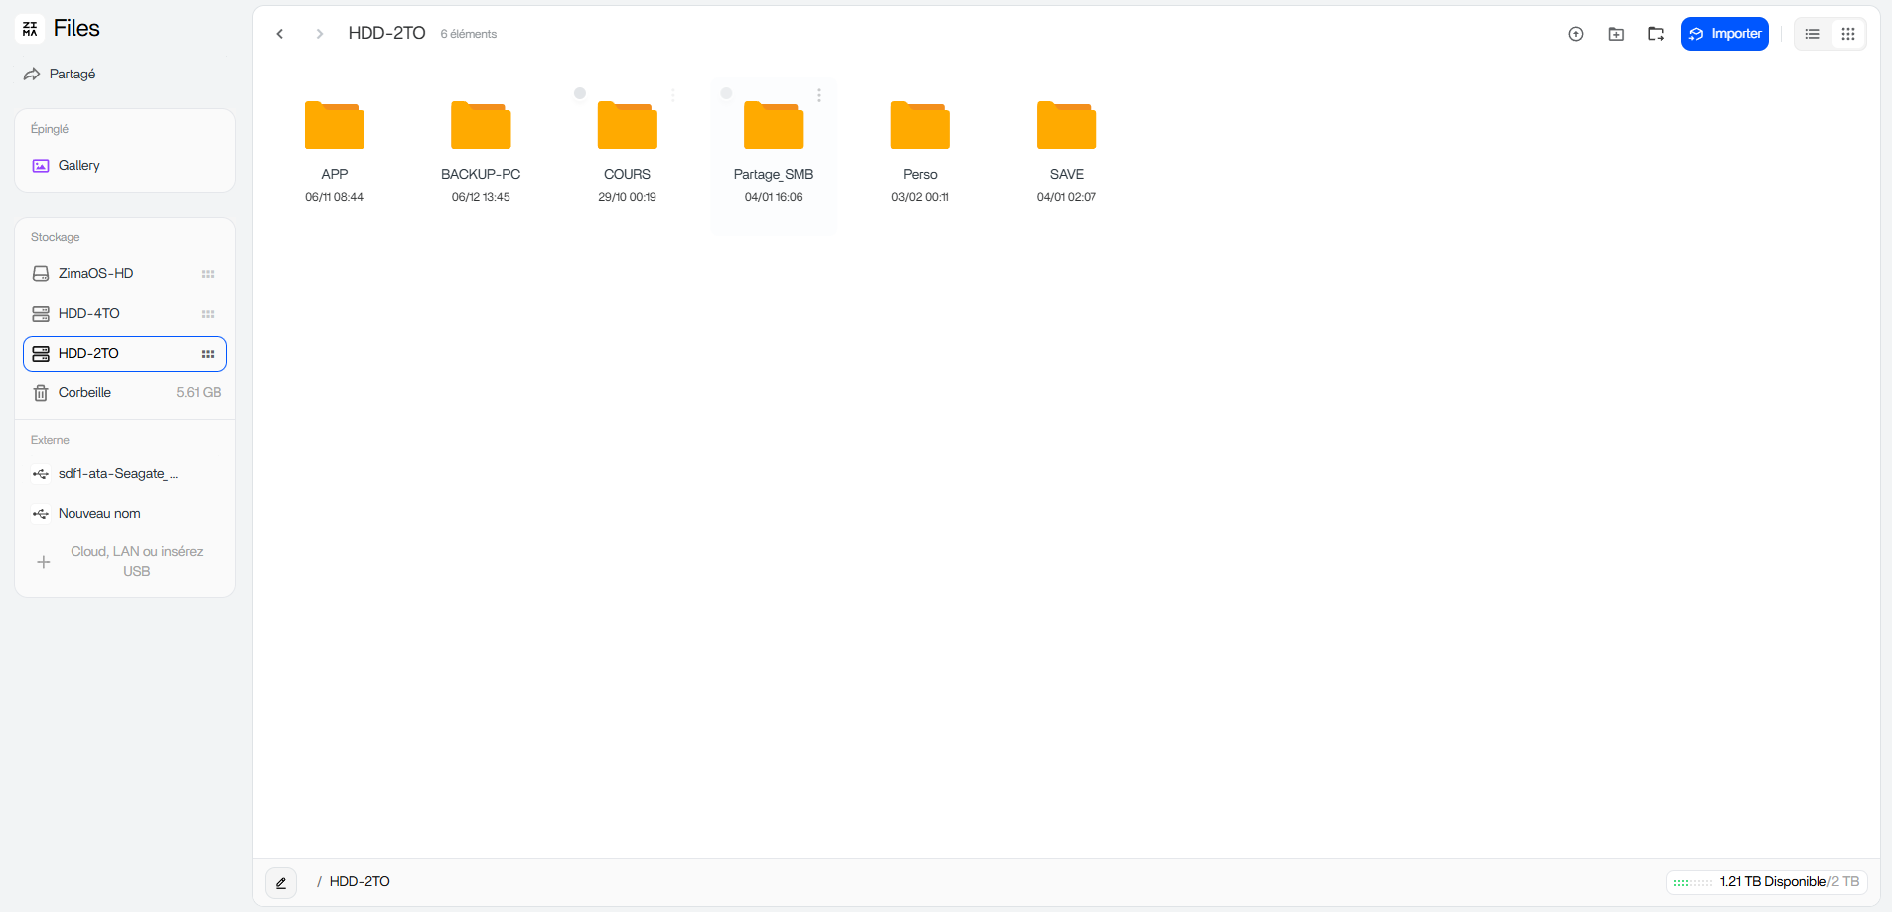Open the Corbeille trash
Screen dimensions: 1892x912
point(85,393)
